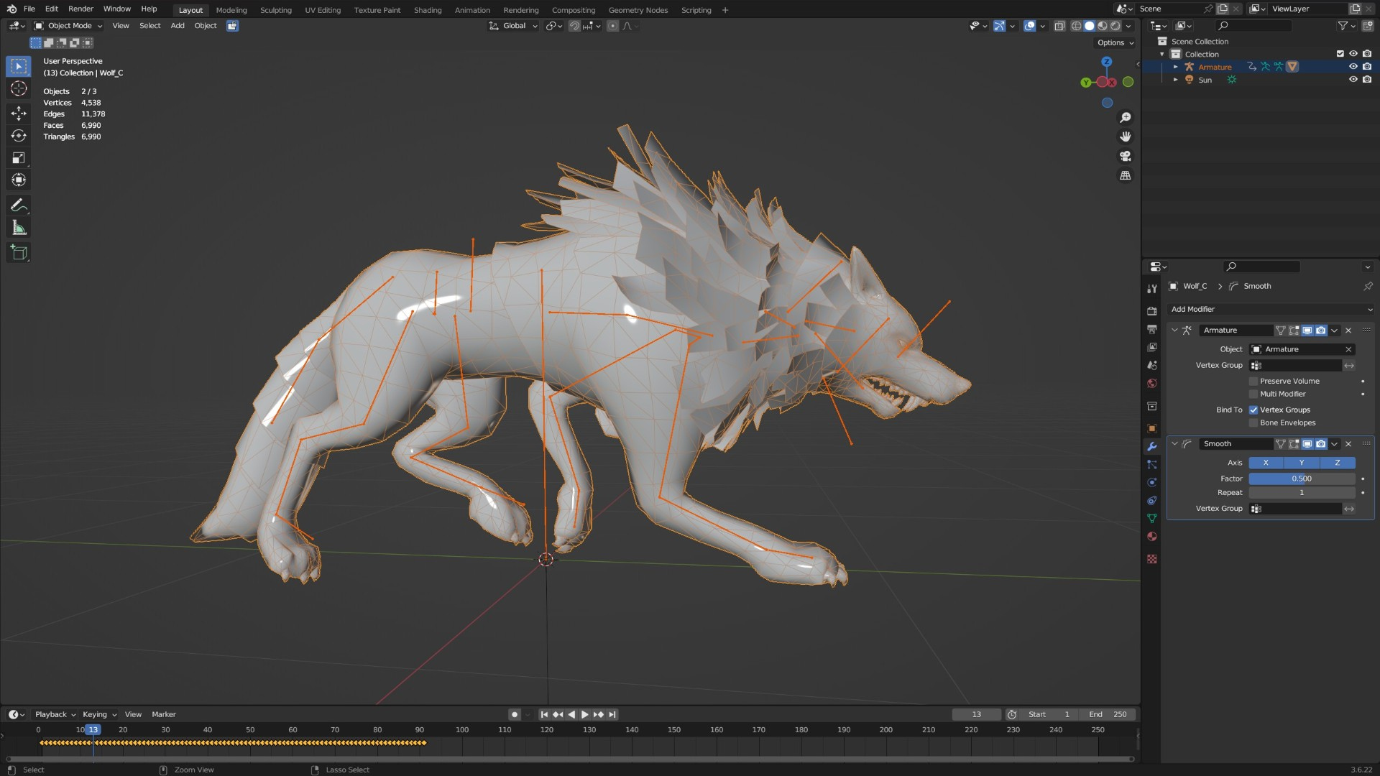Image resolution: width=1380 pixels, height=776 pixels.
Task: Open Global transform orientation dropdown
Action: point(513,26)
